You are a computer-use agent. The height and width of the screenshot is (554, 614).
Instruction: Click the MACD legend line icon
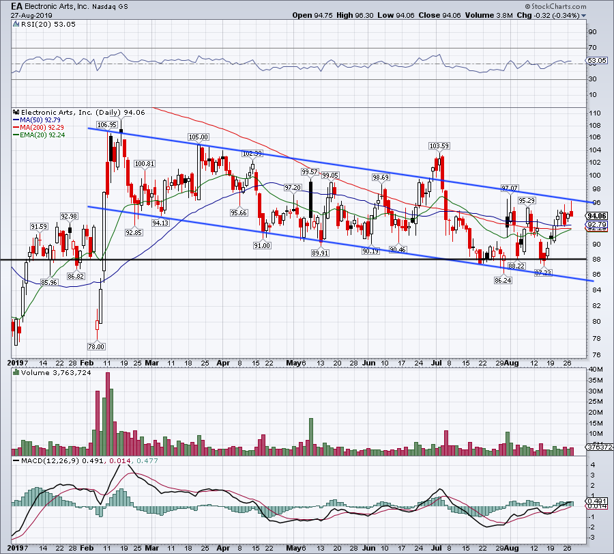coord(16,460)
